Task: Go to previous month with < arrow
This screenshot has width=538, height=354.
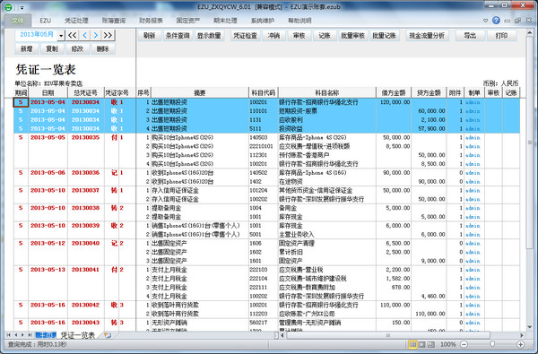Action: click(x=85, y=35)
